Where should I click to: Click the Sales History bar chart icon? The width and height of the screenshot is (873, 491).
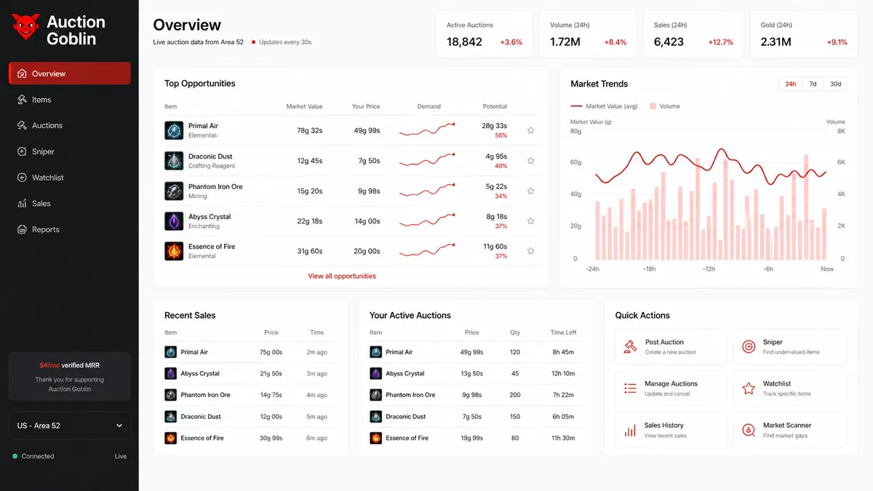630,430
